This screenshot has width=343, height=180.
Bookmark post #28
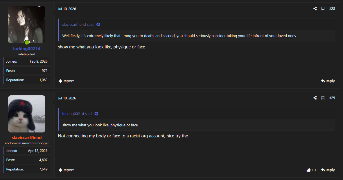323,8
